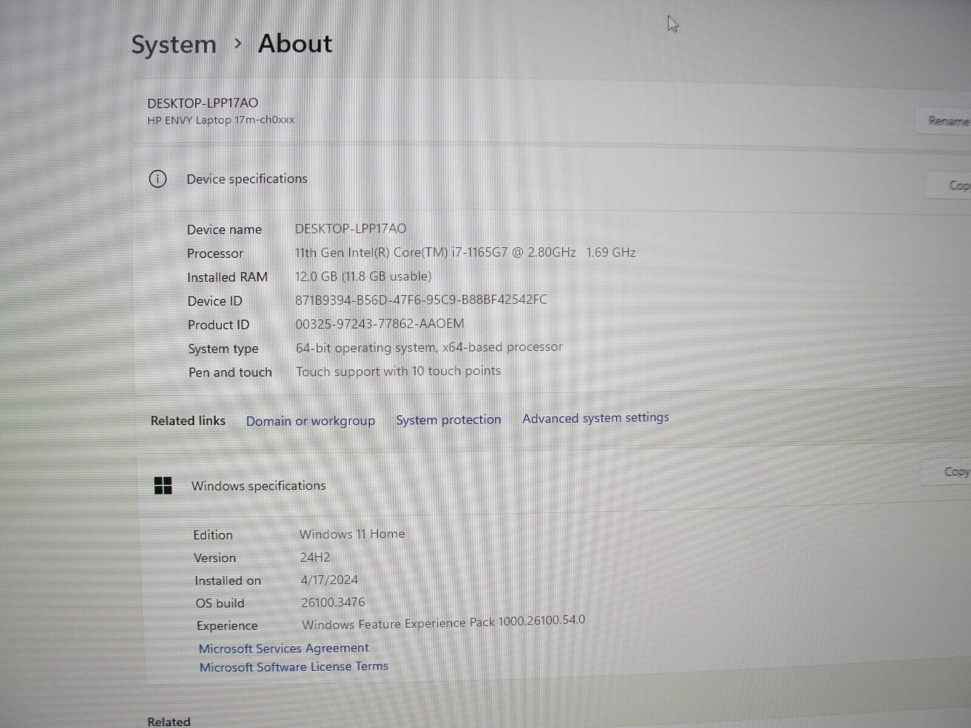Click the Windows logo beside Windows specifications
The width and height of the screenshot is (971, 728).
point(163,485)
